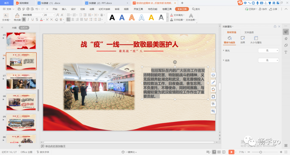Open the Text Fill (文本填充) dropdown
Screen dimensions: 290x155
click(x=177, y=15)
